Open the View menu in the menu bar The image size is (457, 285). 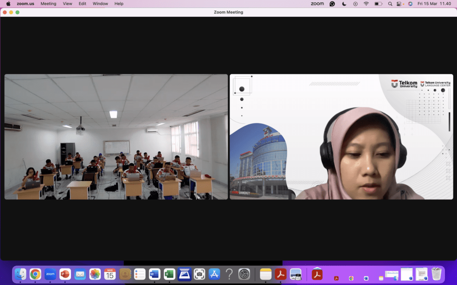(x=67, y=4)
